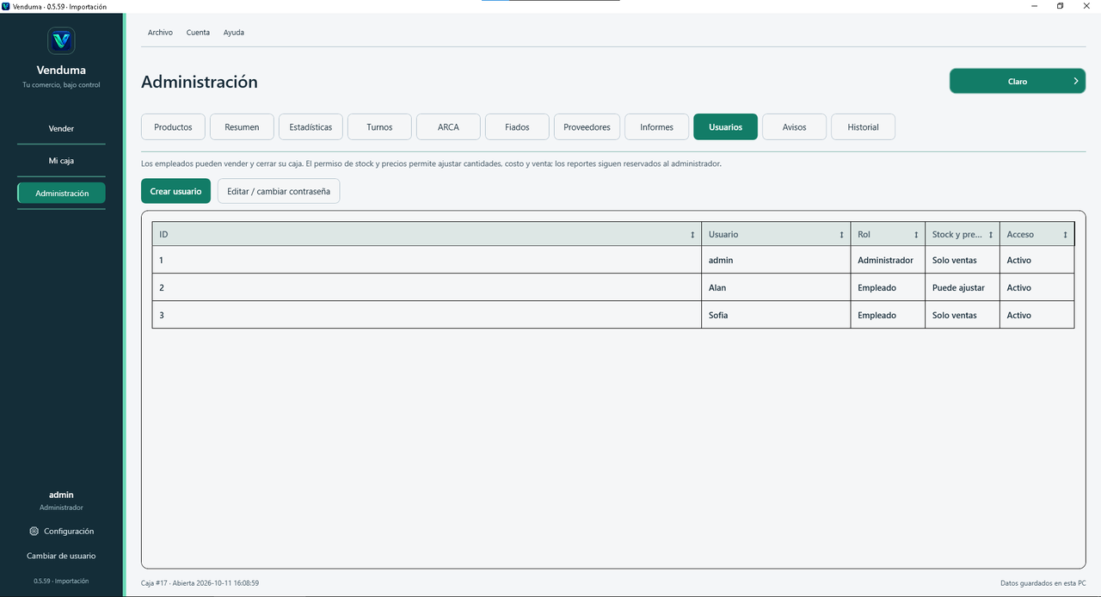
Task: Click the Caja #17 status text
Action: point(200,582)
